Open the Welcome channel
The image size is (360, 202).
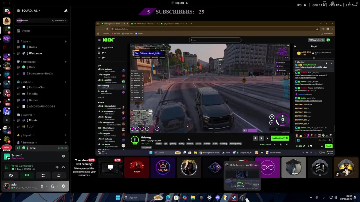pos(41,53)
